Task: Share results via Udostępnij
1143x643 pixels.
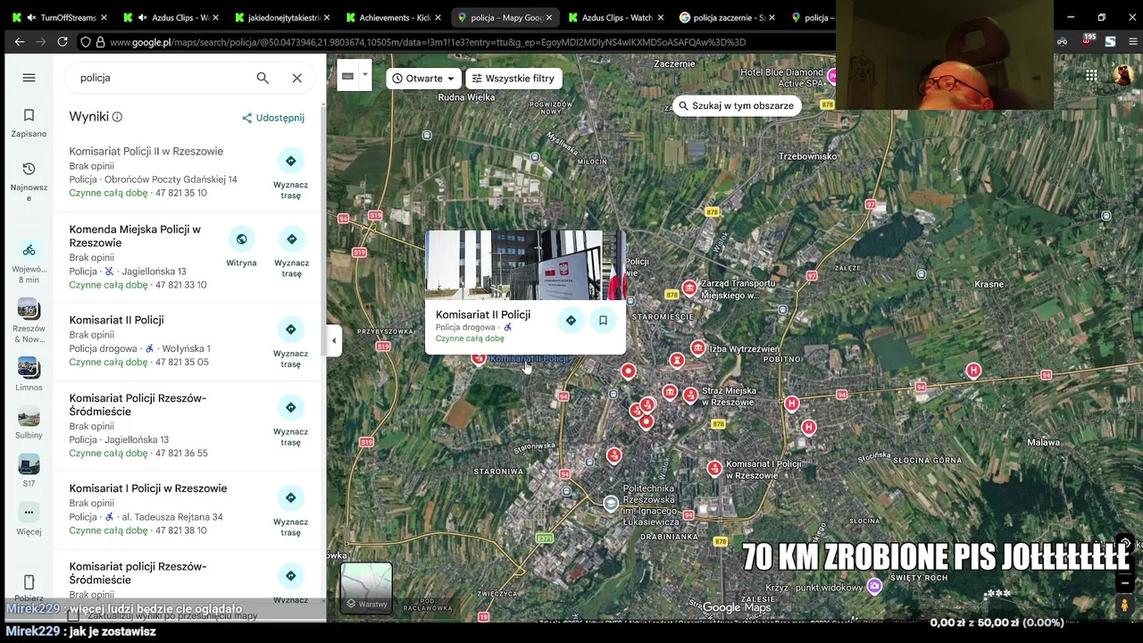Action: [273, 118]
